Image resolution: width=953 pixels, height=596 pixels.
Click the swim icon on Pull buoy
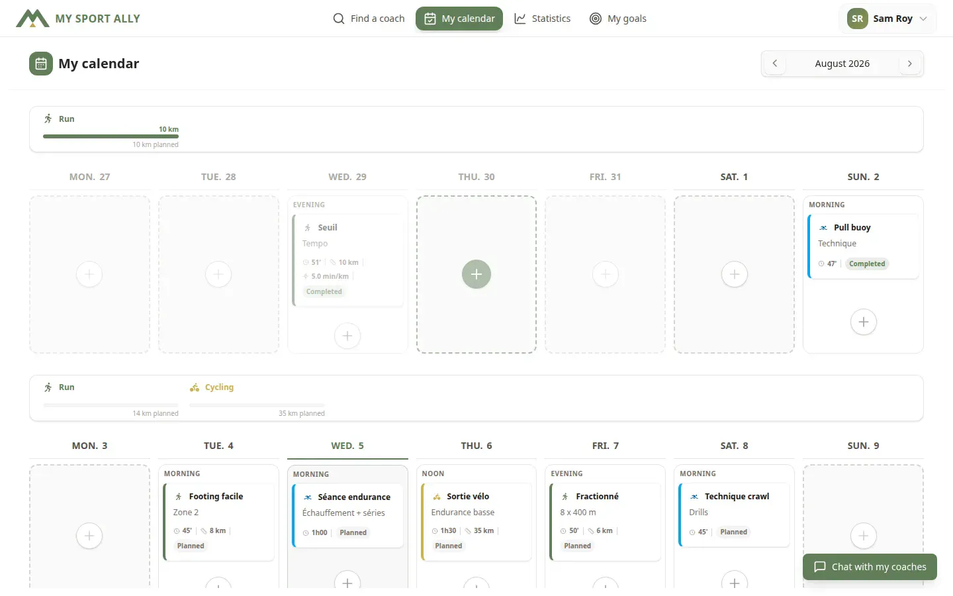click(823, 228)
